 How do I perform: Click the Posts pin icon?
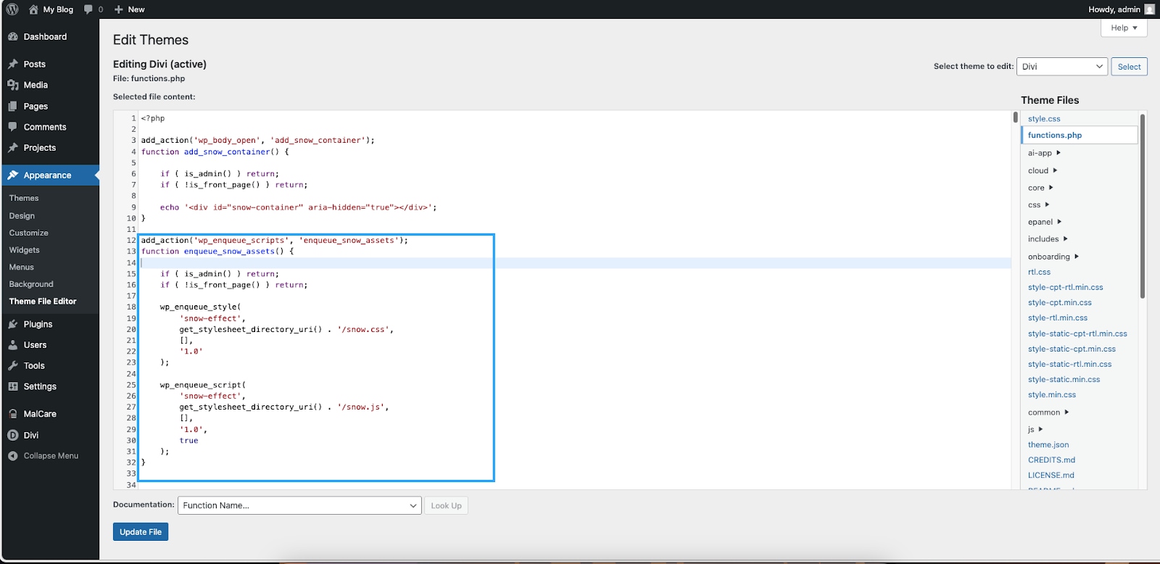[x=13, y=65]
